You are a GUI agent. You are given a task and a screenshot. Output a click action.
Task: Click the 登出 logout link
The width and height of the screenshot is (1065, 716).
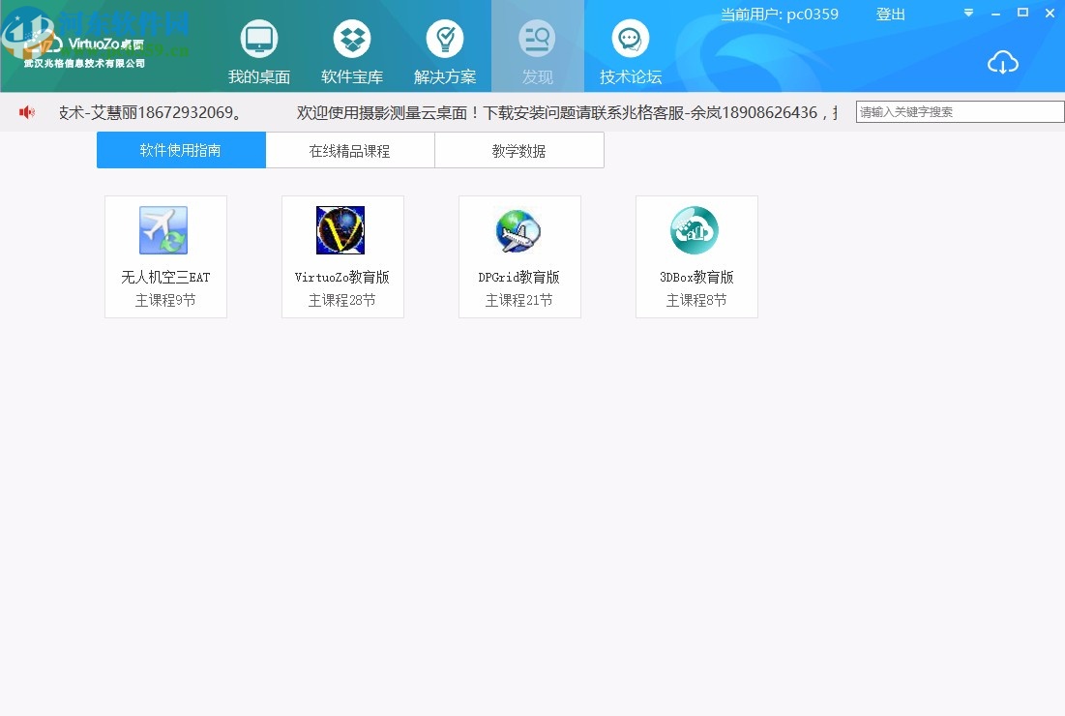[x=890, y=14]
